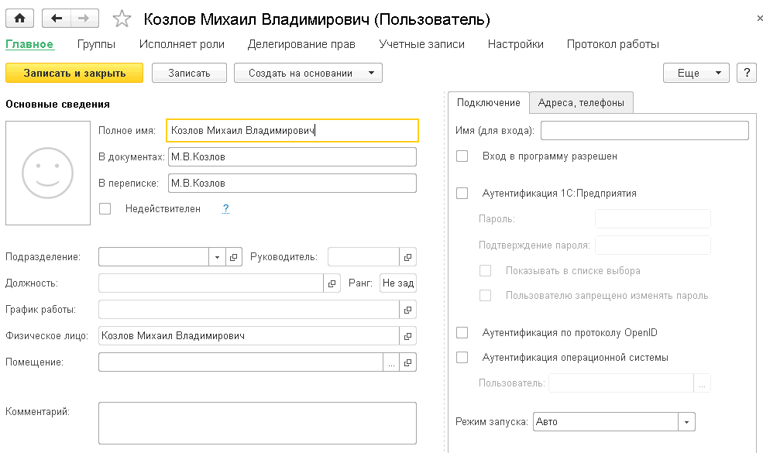Image resolution: width=763 pixels, height=453 pixels.
Task: Click the ellipsis button in Помещение field
Action: [x=391, y=362]
